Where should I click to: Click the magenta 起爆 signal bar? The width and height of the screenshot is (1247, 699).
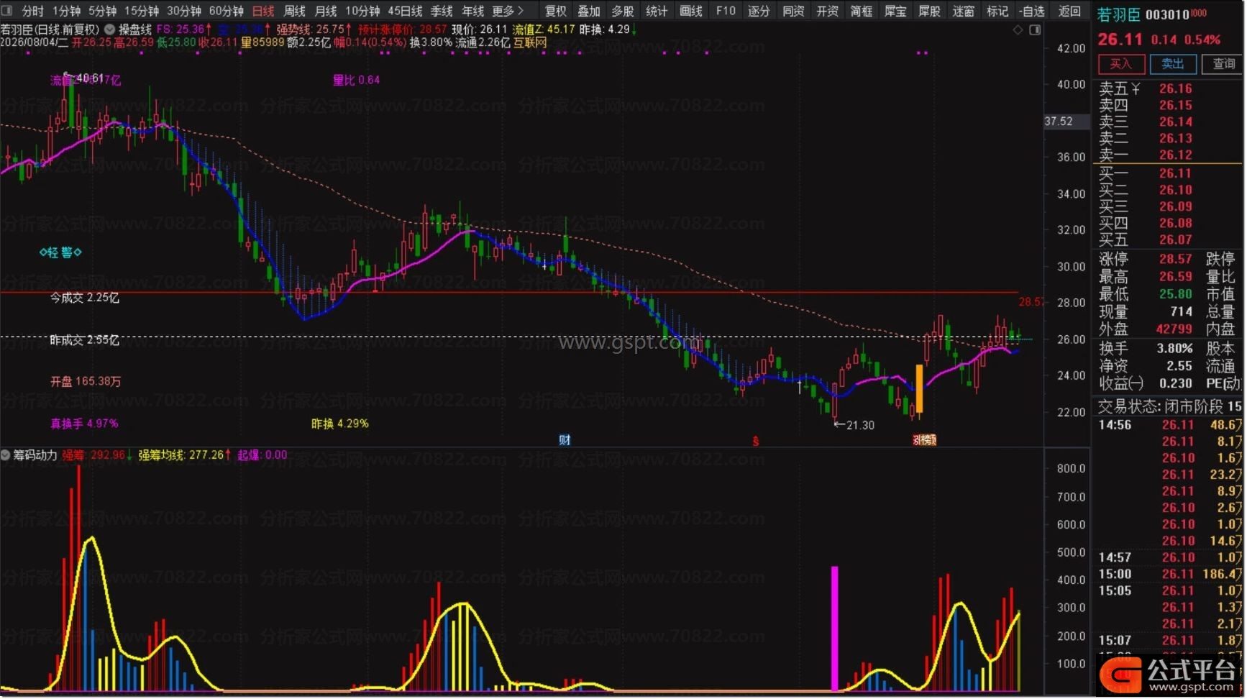pos(835,629)
